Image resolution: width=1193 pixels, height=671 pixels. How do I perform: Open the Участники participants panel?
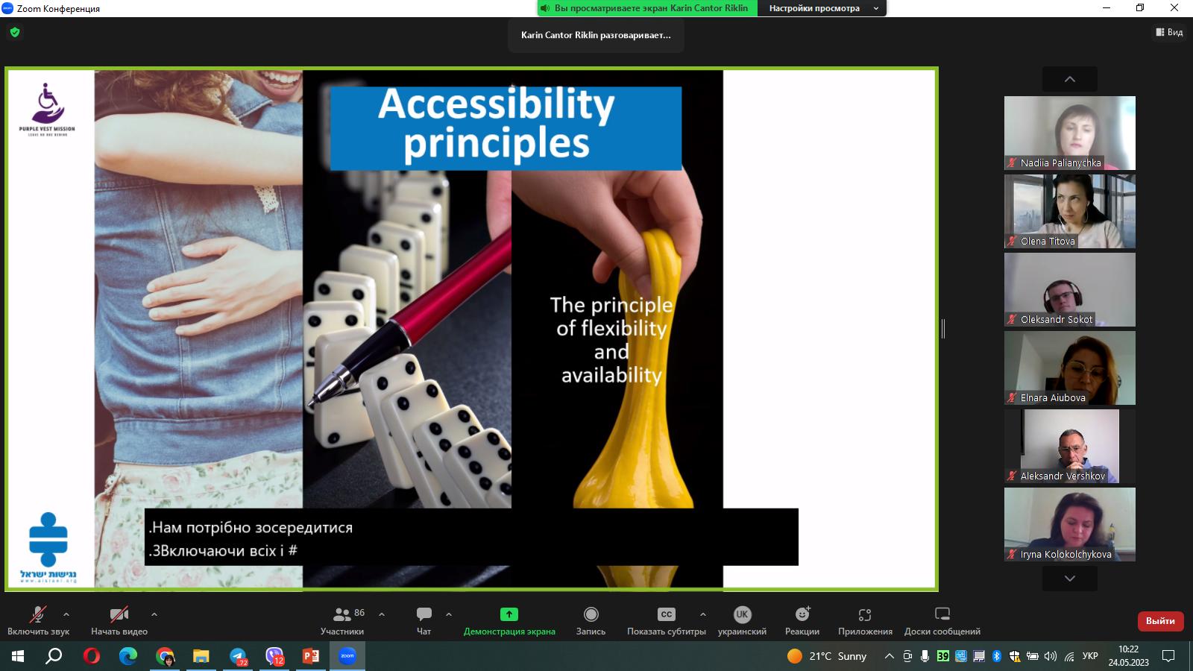coord(342,621)
